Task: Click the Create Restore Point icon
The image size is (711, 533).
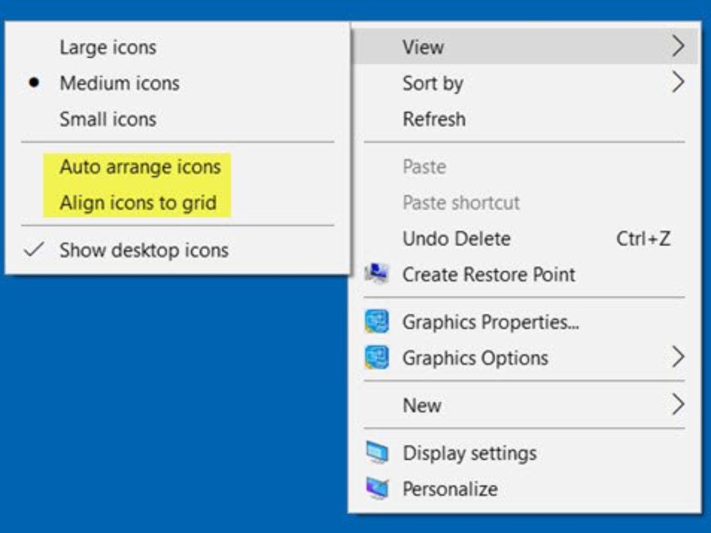Action: [377, 274]
